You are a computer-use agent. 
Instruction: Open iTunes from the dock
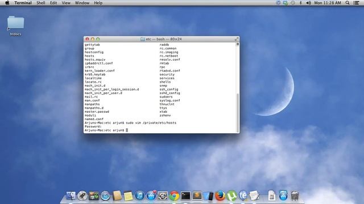[x=139, y=196]
